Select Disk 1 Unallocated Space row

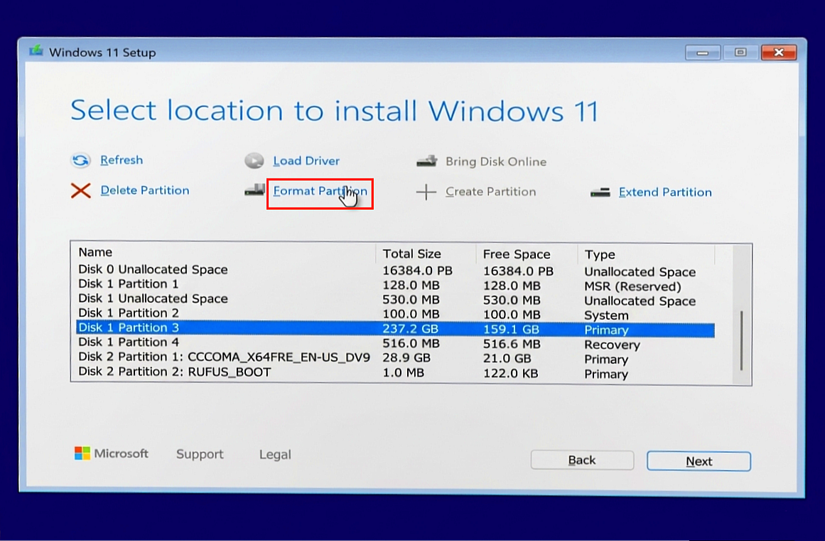coord(395,299)
